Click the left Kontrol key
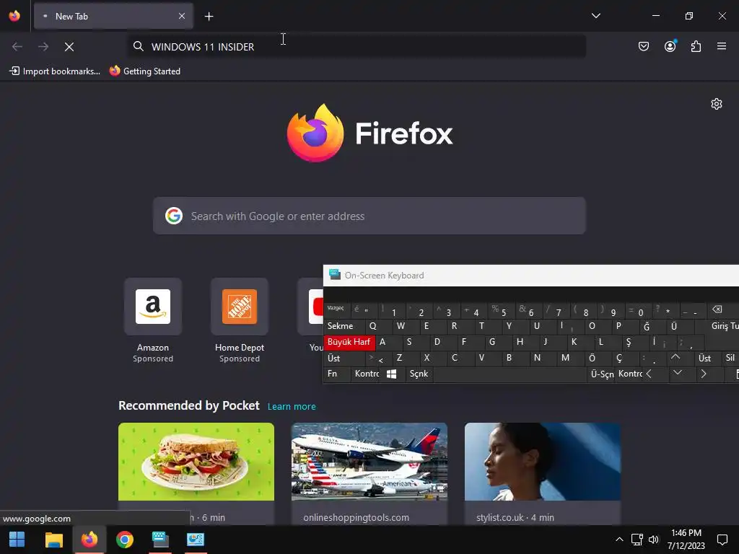 click(366, 374)
